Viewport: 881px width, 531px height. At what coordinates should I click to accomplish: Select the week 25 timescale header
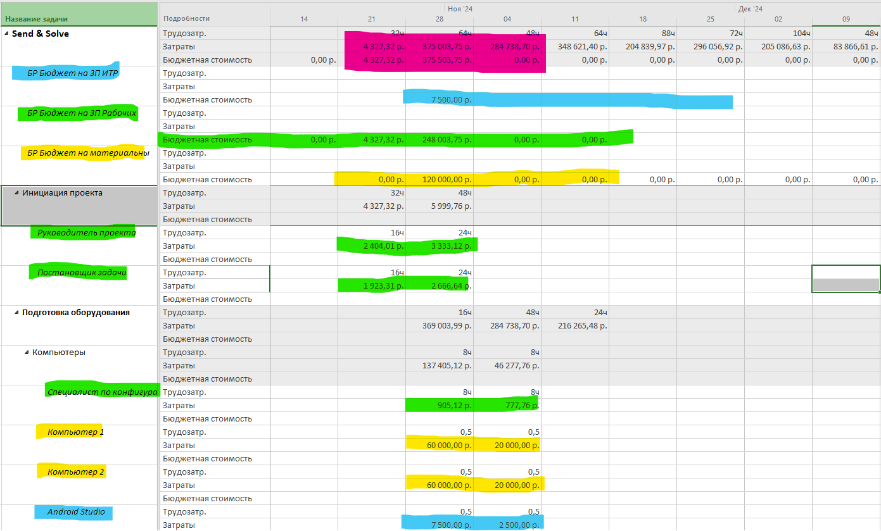click(x=711, y=20)
